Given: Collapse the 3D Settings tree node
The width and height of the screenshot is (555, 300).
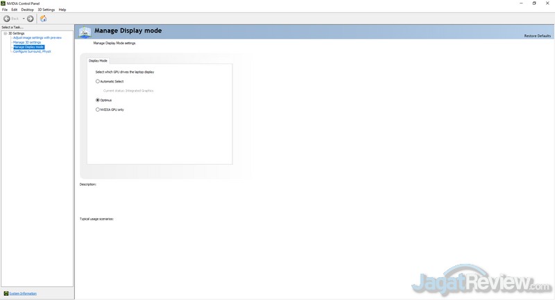Looking at the screenshot, I should [6, 33].
